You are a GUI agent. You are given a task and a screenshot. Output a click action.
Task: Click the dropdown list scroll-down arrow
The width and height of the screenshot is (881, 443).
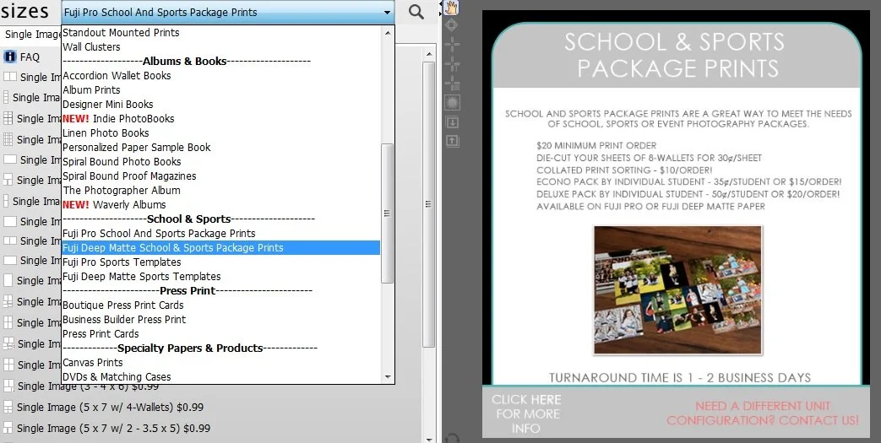click(x=387, y=376)
